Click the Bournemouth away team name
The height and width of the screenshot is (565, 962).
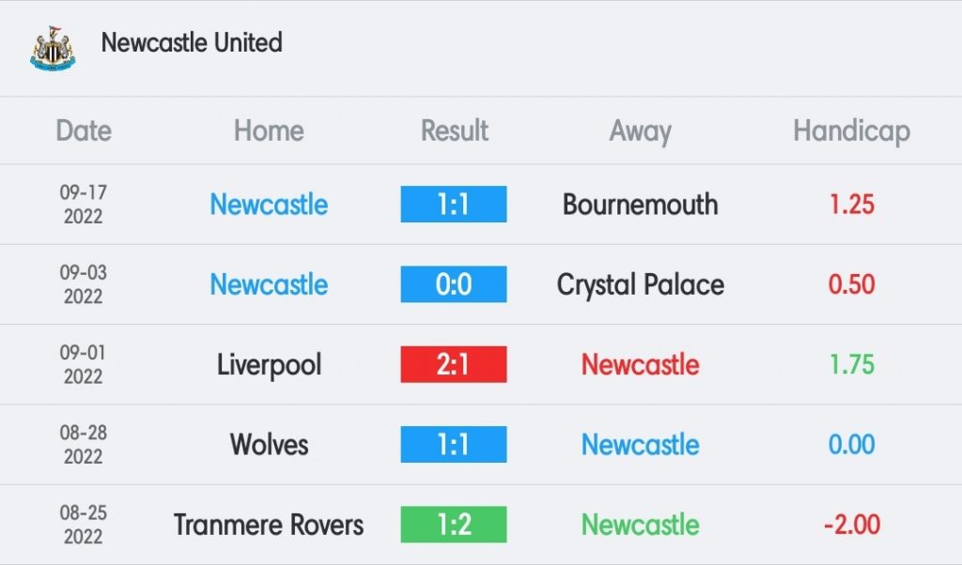[x=640, y=204]
